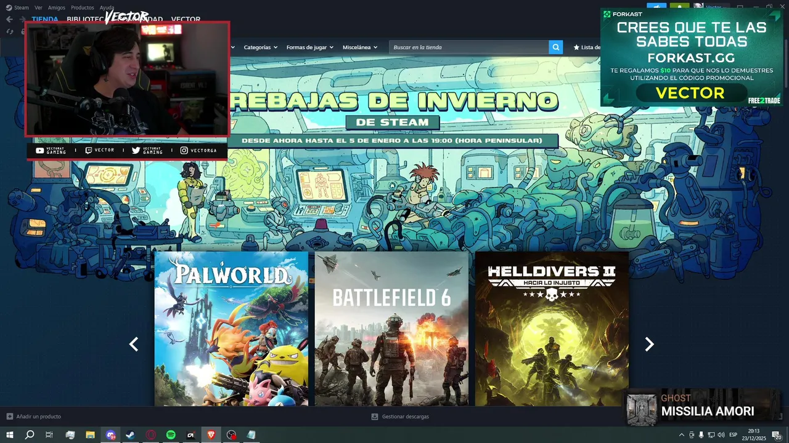Open the Productos menu

[x=83, y=7]
